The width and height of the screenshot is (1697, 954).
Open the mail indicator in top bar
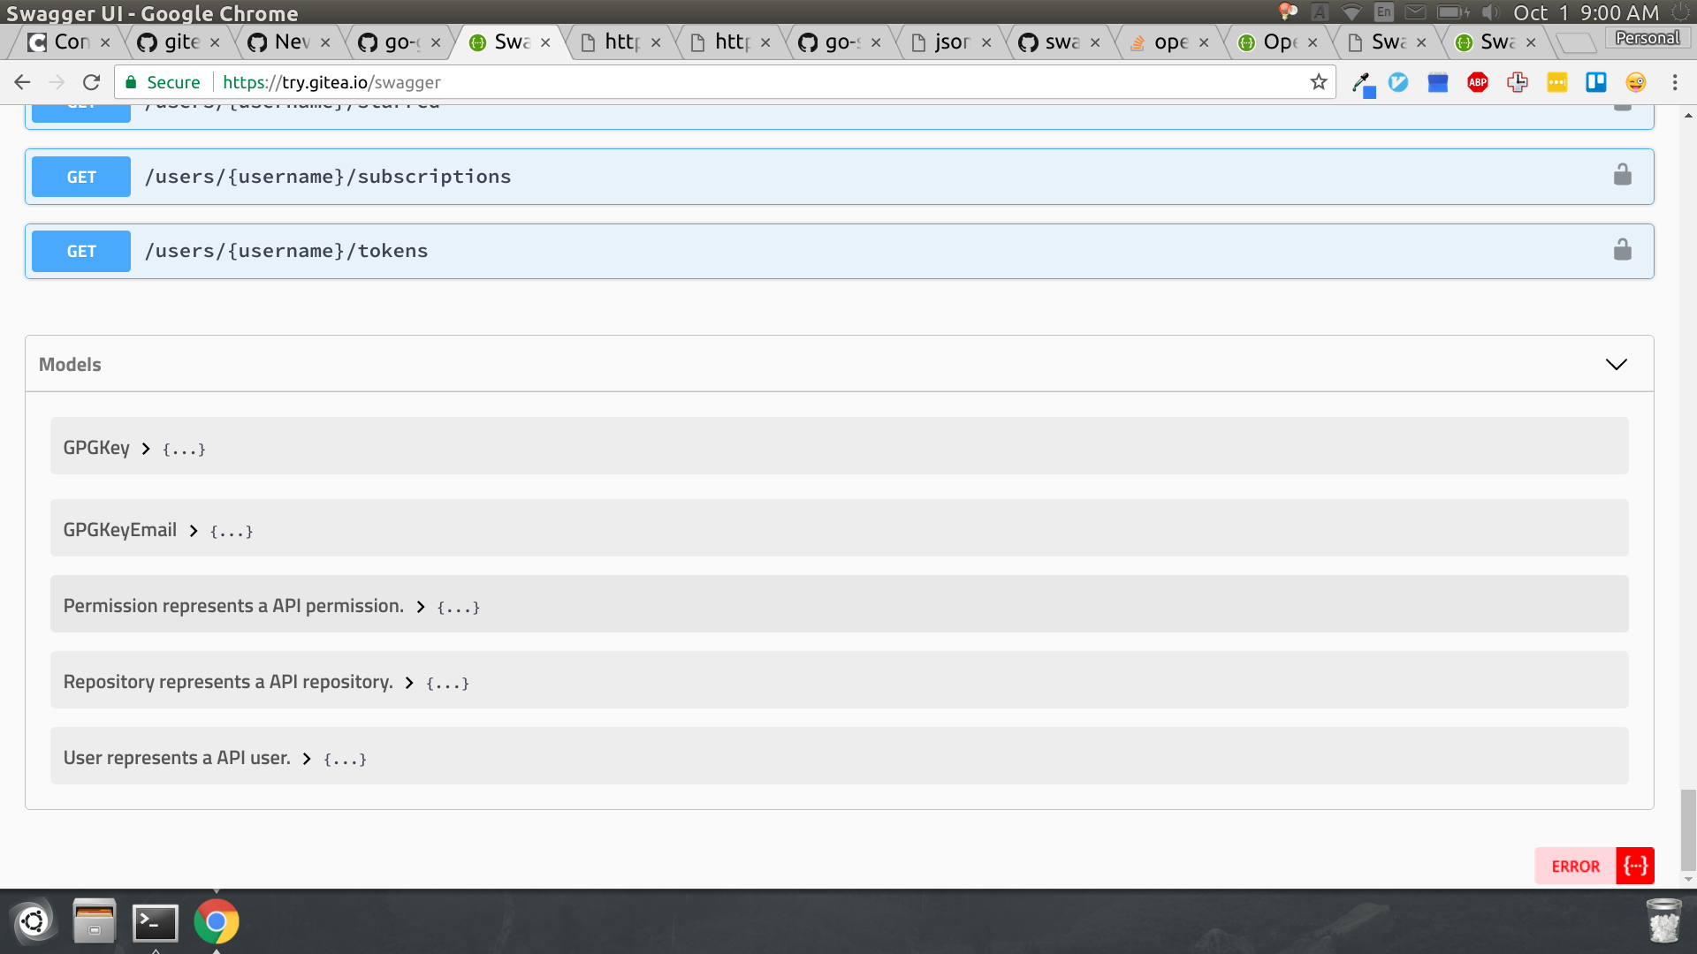tap(1415, 12)
